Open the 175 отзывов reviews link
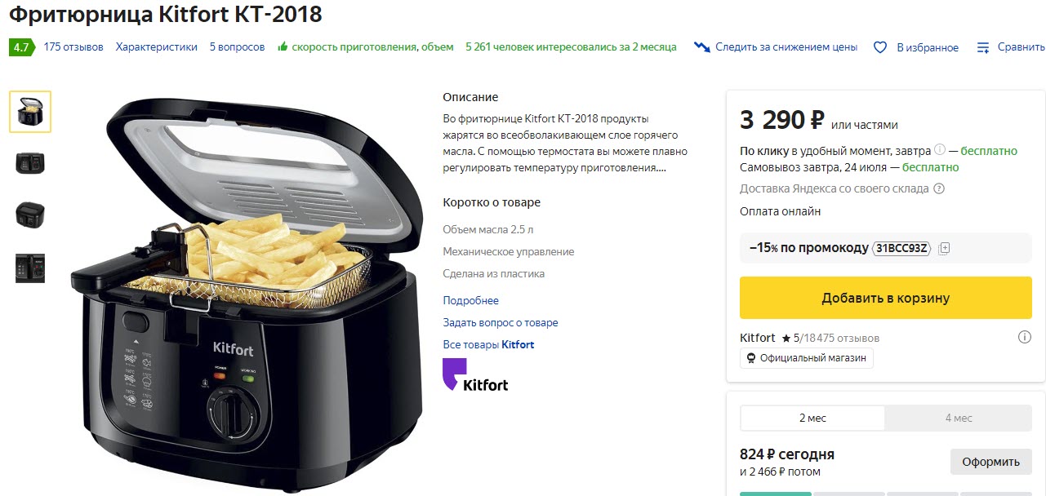Viewport: 1046px width, 496px height. point(73,47)
